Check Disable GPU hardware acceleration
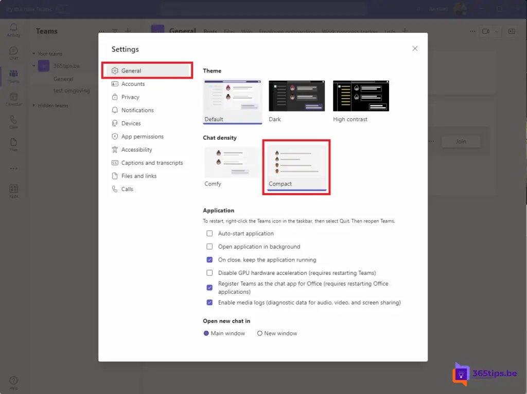The image size is (527, 394). click(210, 273)
